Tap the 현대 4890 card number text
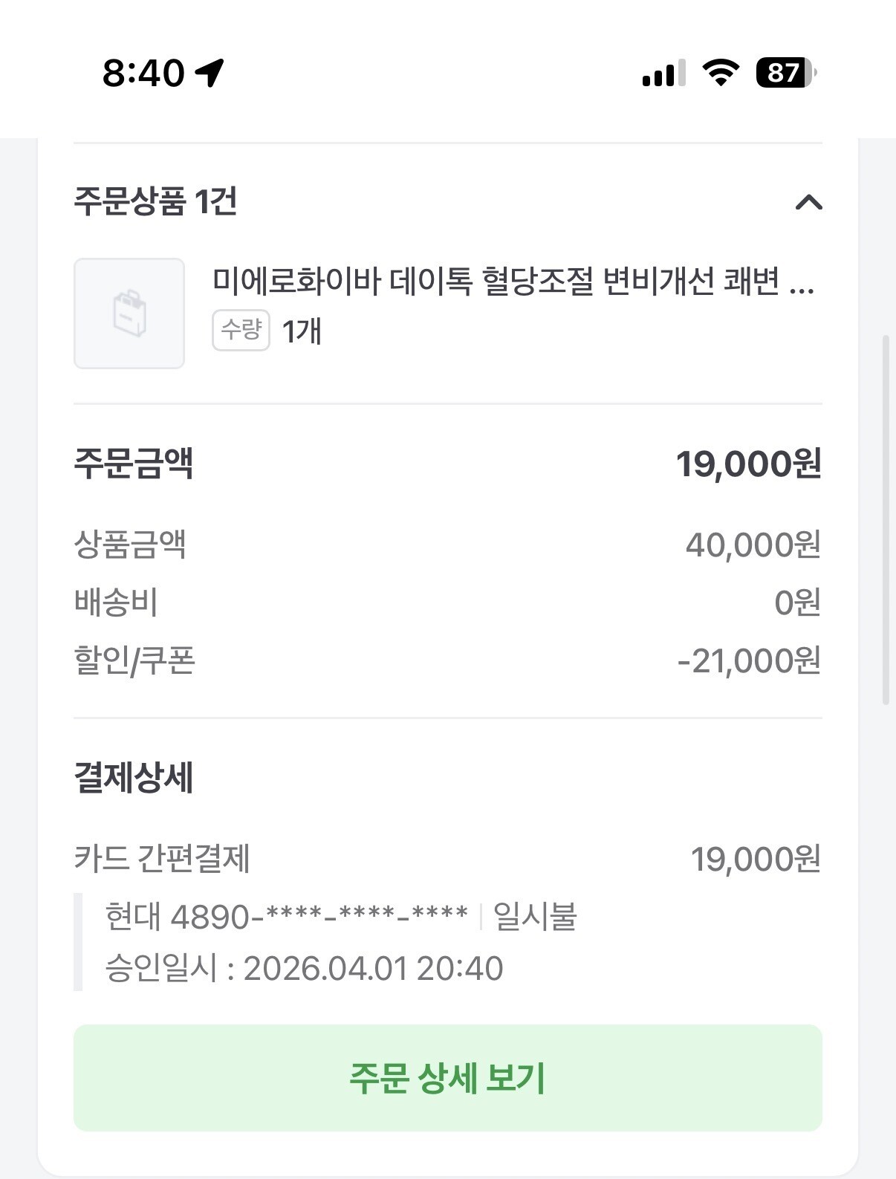This screenshot has width=896, height=1179. [x=286, y=917]
